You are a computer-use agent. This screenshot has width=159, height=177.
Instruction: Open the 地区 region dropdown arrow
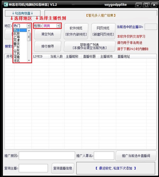29,26
